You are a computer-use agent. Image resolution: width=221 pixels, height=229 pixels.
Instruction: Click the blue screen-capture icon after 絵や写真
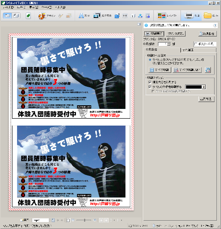(x=117, y=16)
